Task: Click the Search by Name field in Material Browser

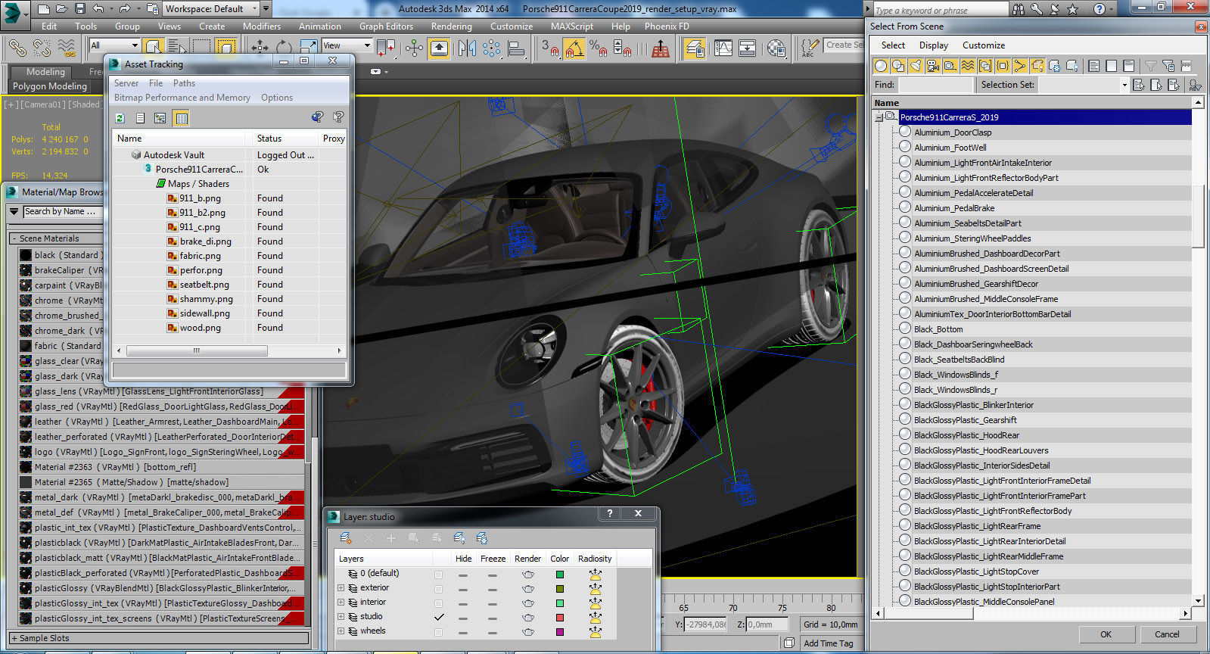Action: pyautogui.click(x=63, y=212)
